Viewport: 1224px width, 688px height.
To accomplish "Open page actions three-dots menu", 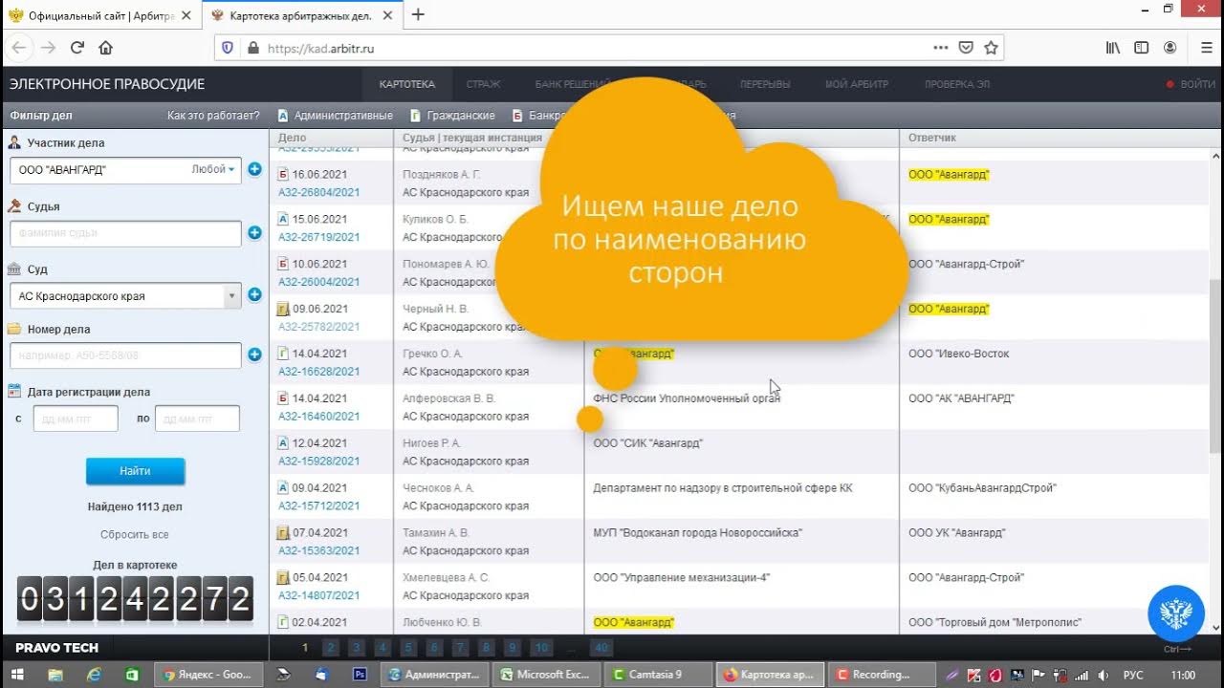I will [941, 48].
